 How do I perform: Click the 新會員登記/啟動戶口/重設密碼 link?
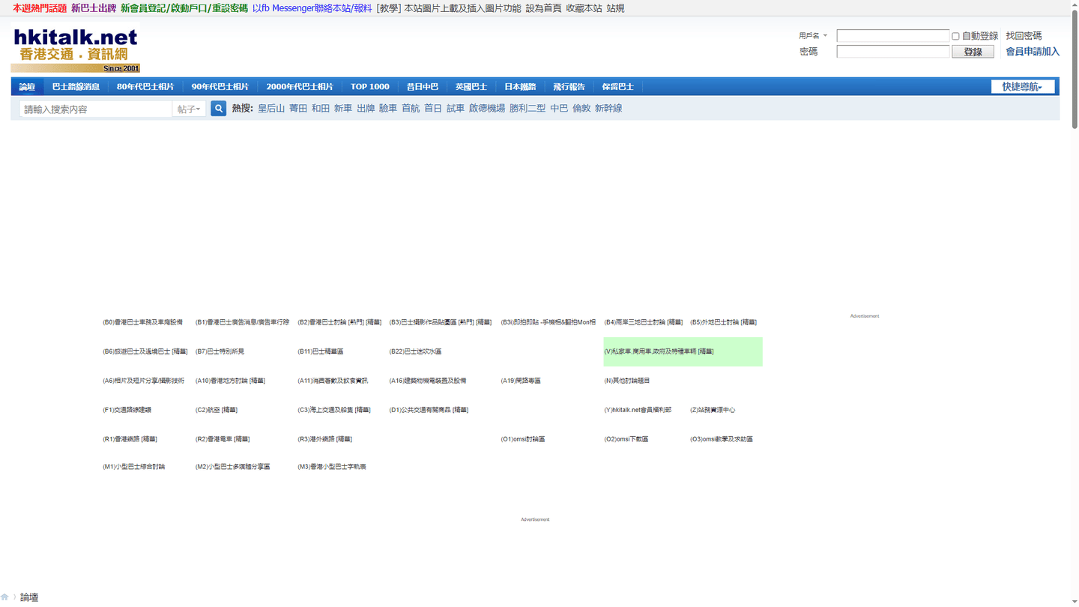click(x=184, y=8)
